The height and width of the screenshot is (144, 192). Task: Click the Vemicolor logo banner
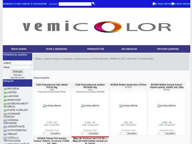point(96,27)
